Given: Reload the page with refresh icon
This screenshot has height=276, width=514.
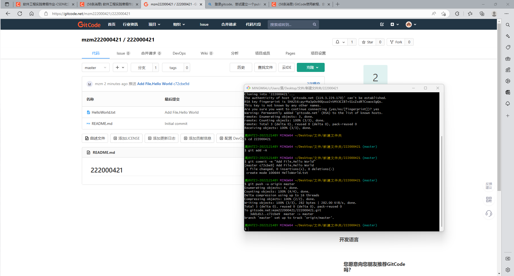Looking at the screenshot, I should point(20,14).
